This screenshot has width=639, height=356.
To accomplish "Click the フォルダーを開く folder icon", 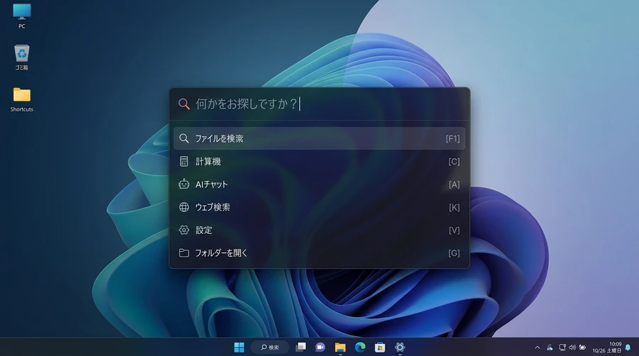I will click(x=184, y=252).
